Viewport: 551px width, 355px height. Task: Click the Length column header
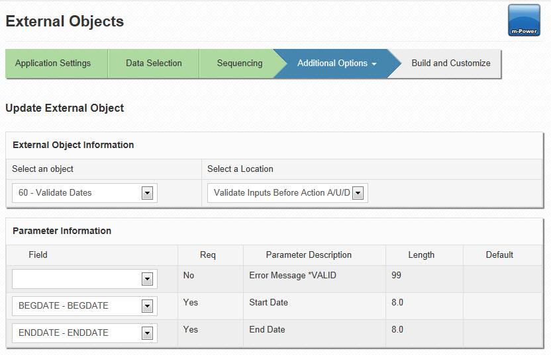(421, 255)
